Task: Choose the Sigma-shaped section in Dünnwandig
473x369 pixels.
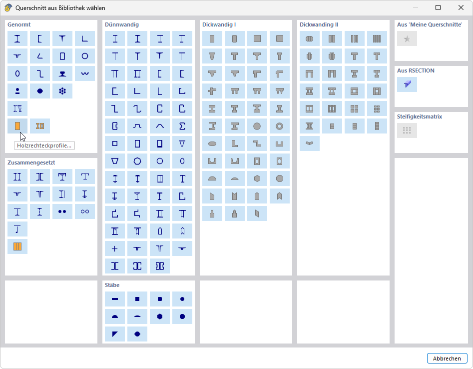Action: pos(182,126)
